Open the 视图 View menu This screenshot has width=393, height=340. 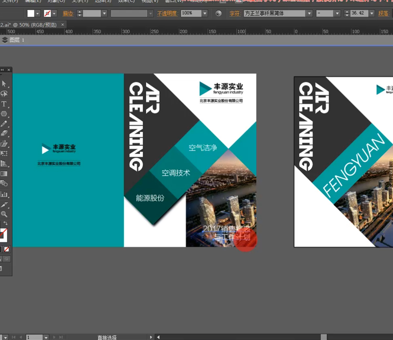150,1
